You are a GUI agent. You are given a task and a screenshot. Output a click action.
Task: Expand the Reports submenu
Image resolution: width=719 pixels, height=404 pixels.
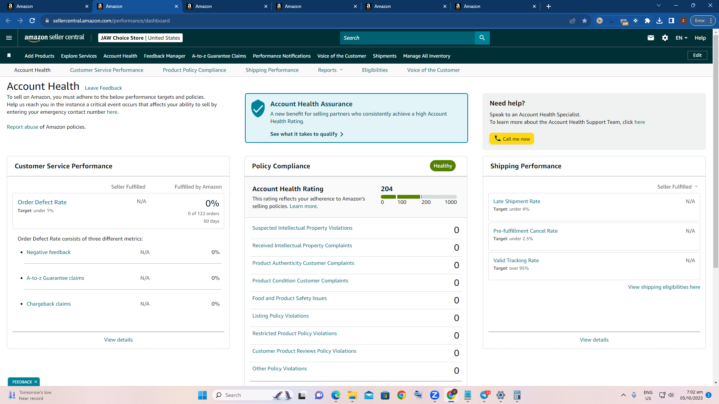[x=330, y=70]
